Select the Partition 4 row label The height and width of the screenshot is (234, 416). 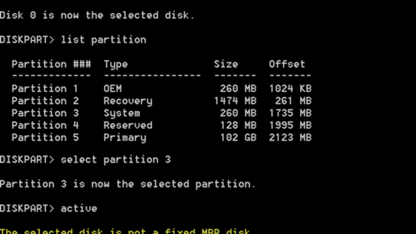[45, 125]
